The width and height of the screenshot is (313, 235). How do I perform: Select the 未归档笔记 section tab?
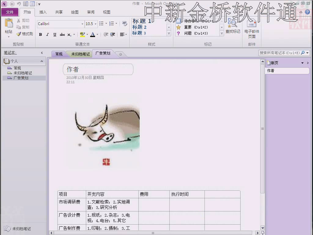(80, 54)
